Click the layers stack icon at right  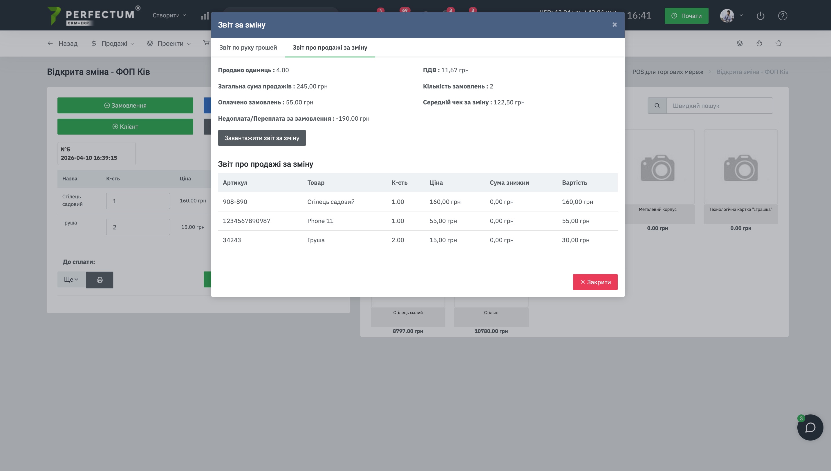739,43
